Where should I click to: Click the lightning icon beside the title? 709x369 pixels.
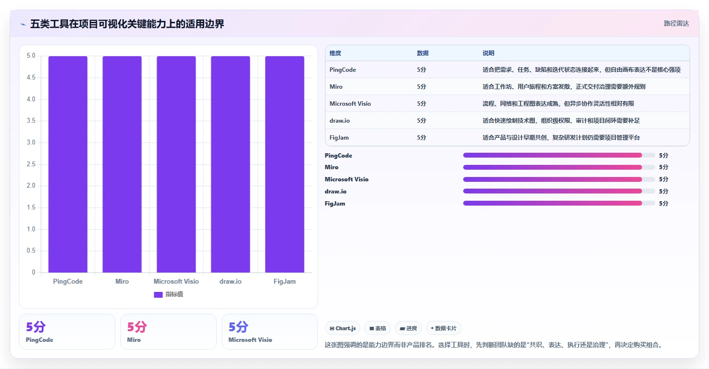pos(23,24)
